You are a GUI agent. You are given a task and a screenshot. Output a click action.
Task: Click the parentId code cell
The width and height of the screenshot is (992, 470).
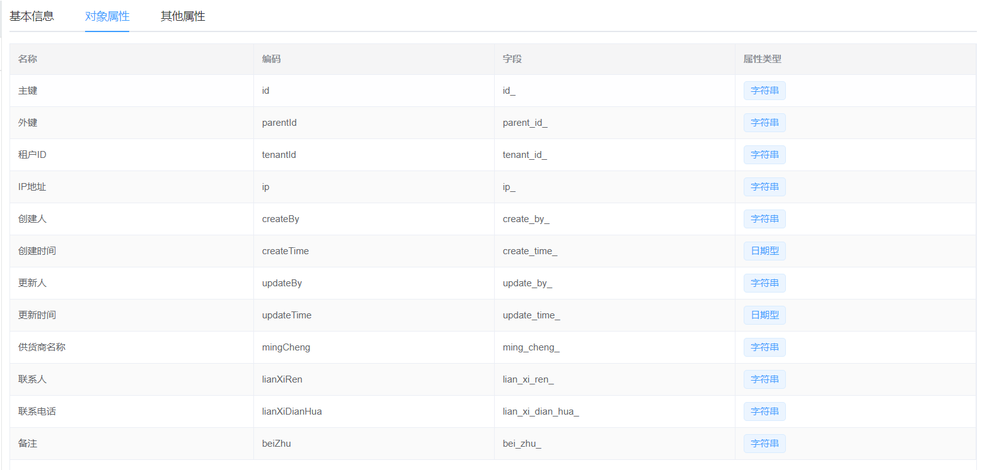click(x=279, y=123)
